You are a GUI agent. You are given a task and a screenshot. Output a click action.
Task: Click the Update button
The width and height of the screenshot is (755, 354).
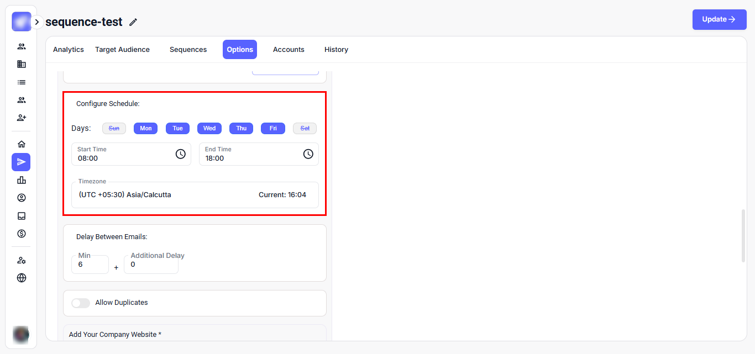(719, 19)
